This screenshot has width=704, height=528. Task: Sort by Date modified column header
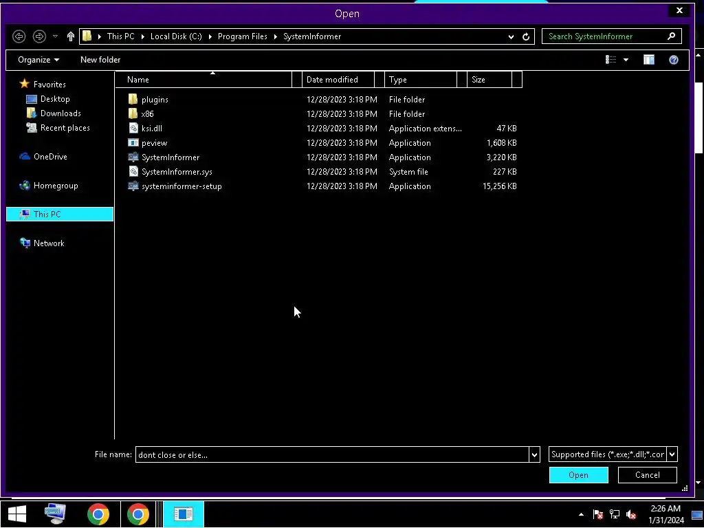coord(338,80)
